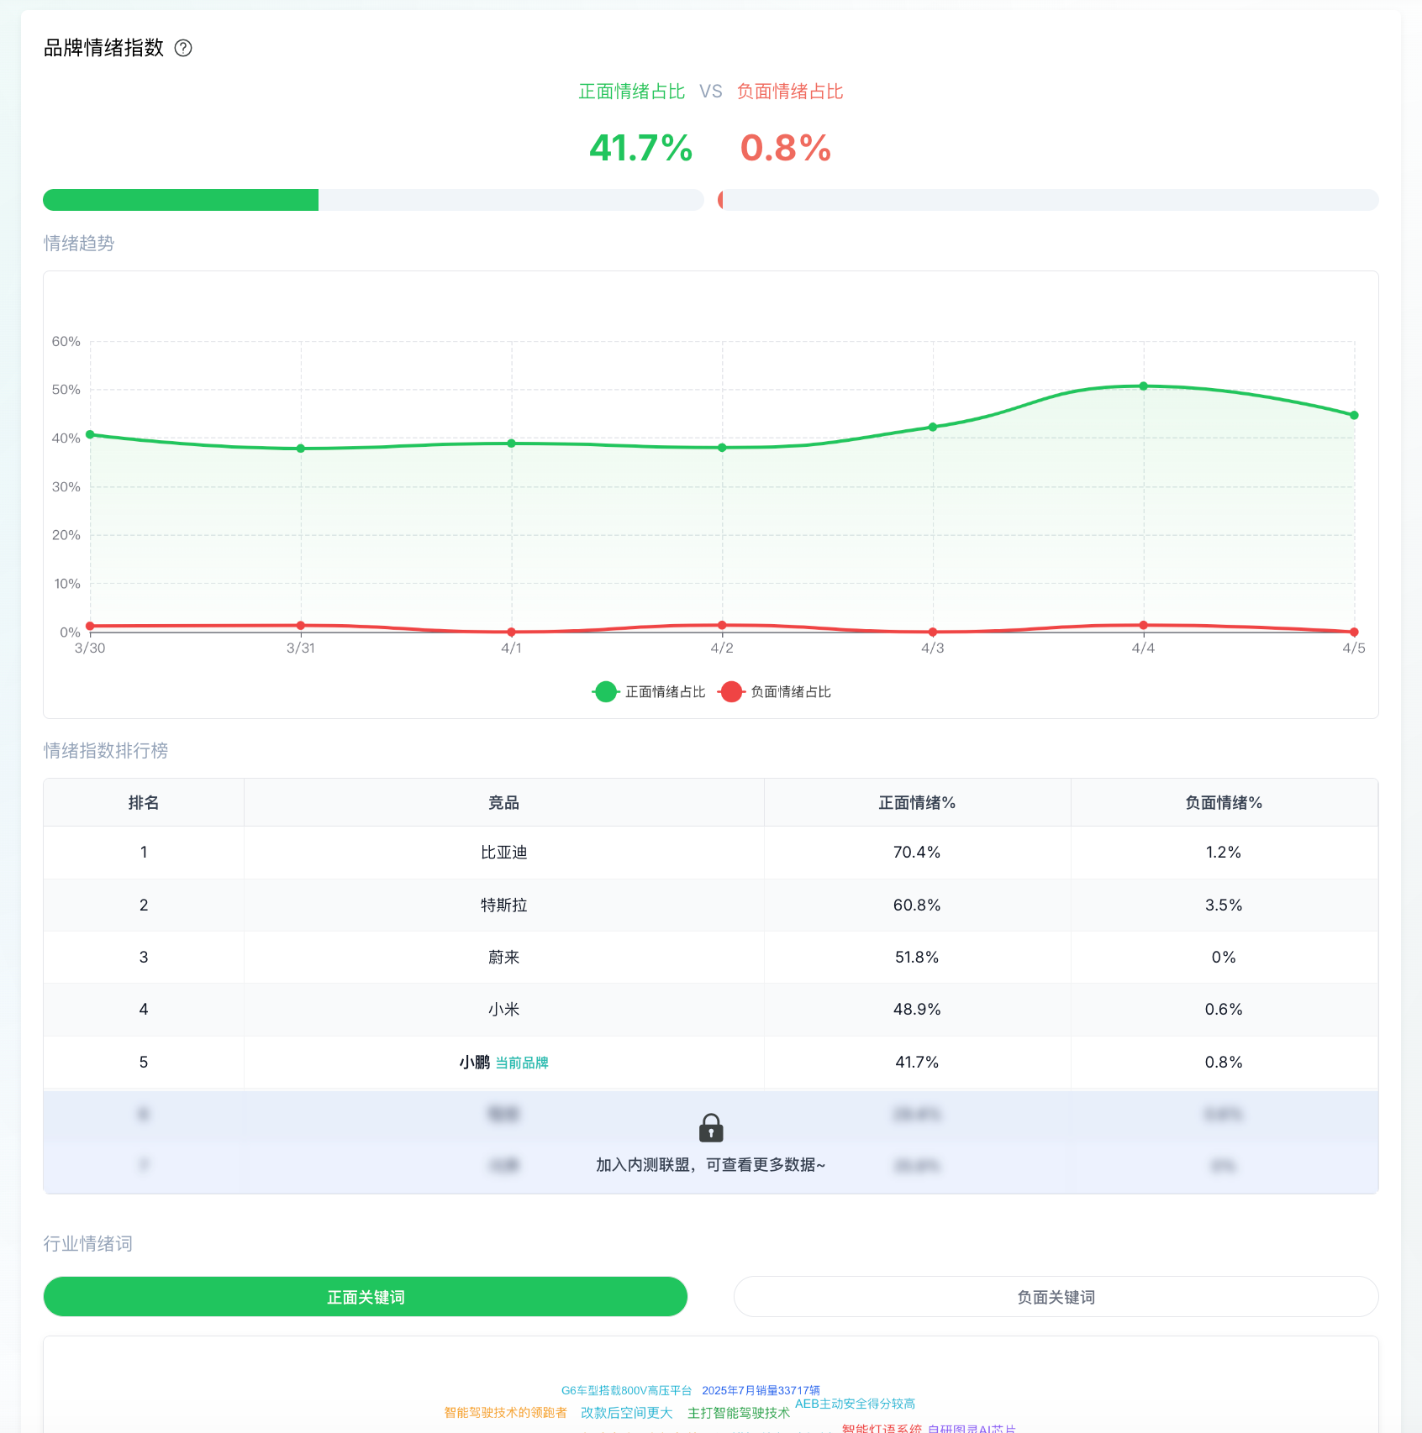Click keyword G6车型搭载800V高压平台
Image resolution: width=1422 pixels, height=1433 pixels.
627,1390
